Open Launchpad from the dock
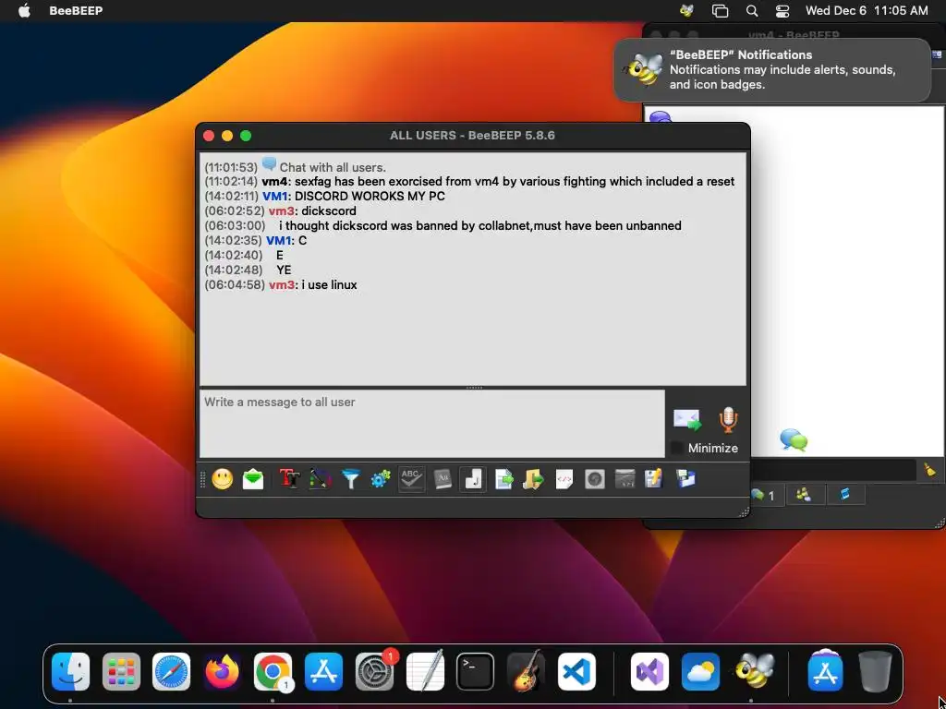This screenshot has width=946, height=709. (121, 672)
